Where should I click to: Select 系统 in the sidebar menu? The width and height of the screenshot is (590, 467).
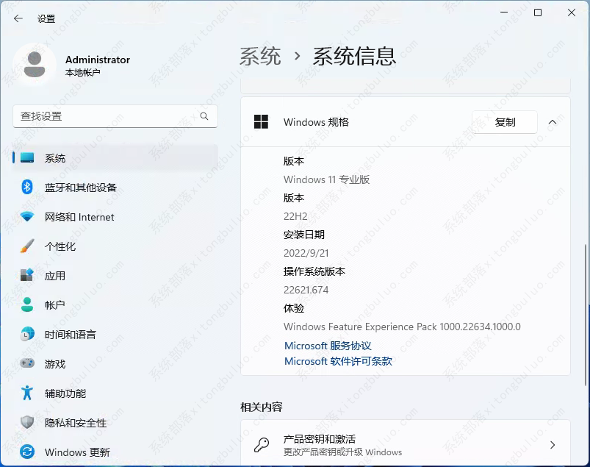click(55, 158)
